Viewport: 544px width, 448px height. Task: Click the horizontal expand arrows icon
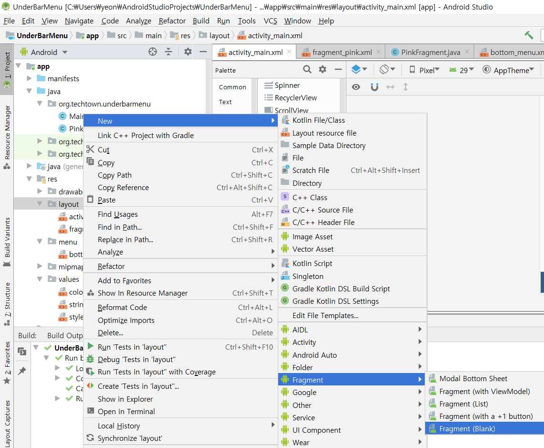pyautogui.click(x=390, y=87)
